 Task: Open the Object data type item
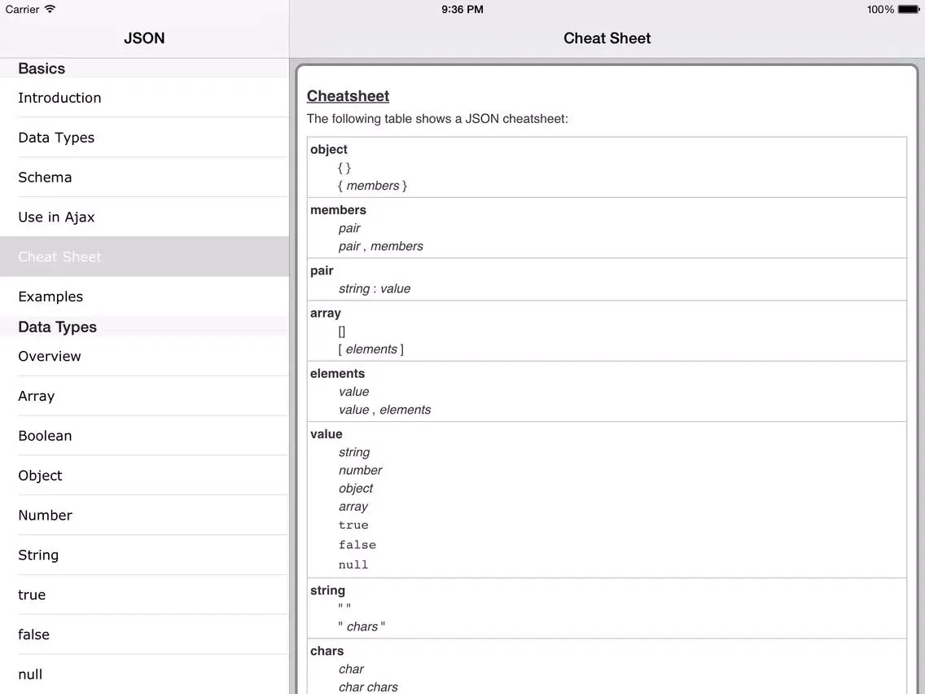145,476
